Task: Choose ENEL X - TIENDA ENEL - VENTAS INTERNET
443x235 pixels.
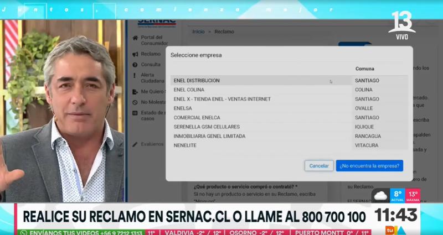Action: pyautogui.click(x=289, y=99)
